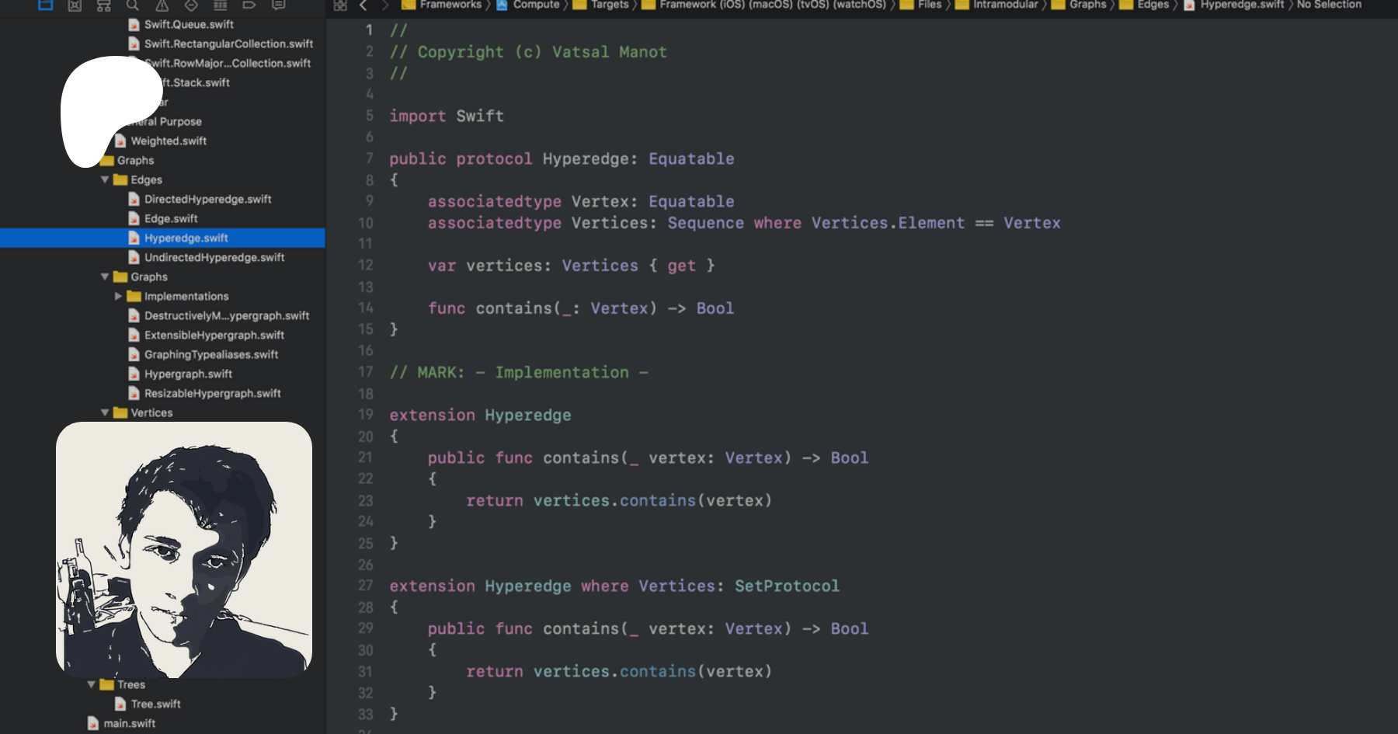Screen dimensions: 1398x734
Task: Open the Test navigator diamond icon
Action: [x=191, y=5]
